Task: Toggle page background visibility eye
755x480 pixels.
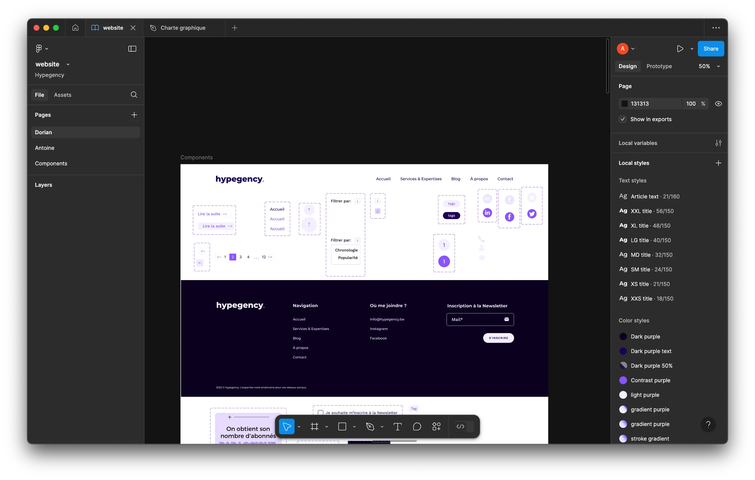Action: [x=718, y=104]
